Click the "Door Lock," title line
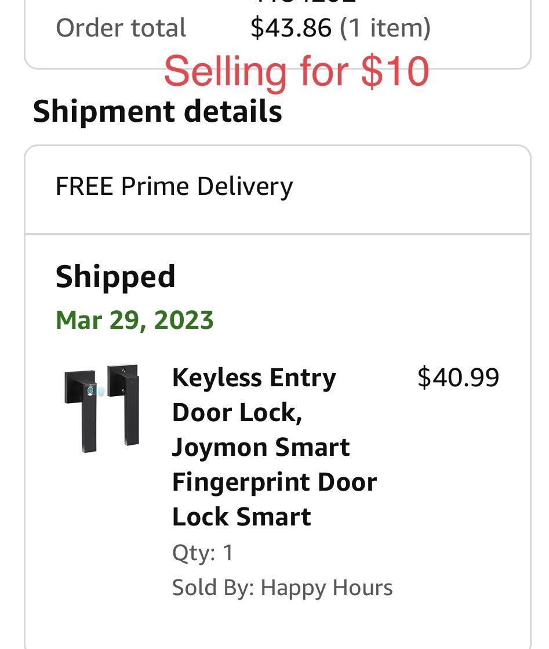 tap(237, 413)
